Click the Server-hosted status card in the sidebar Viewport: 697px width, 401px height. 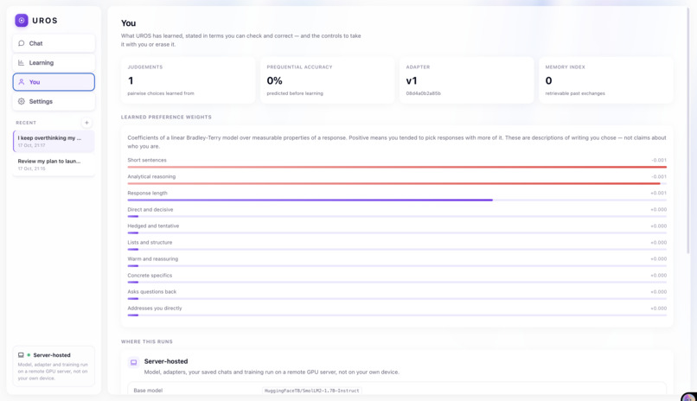[54, 366]
